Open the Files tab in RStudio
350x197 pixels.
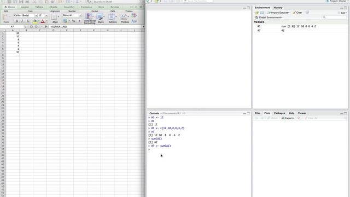click(x=258, y=113)
